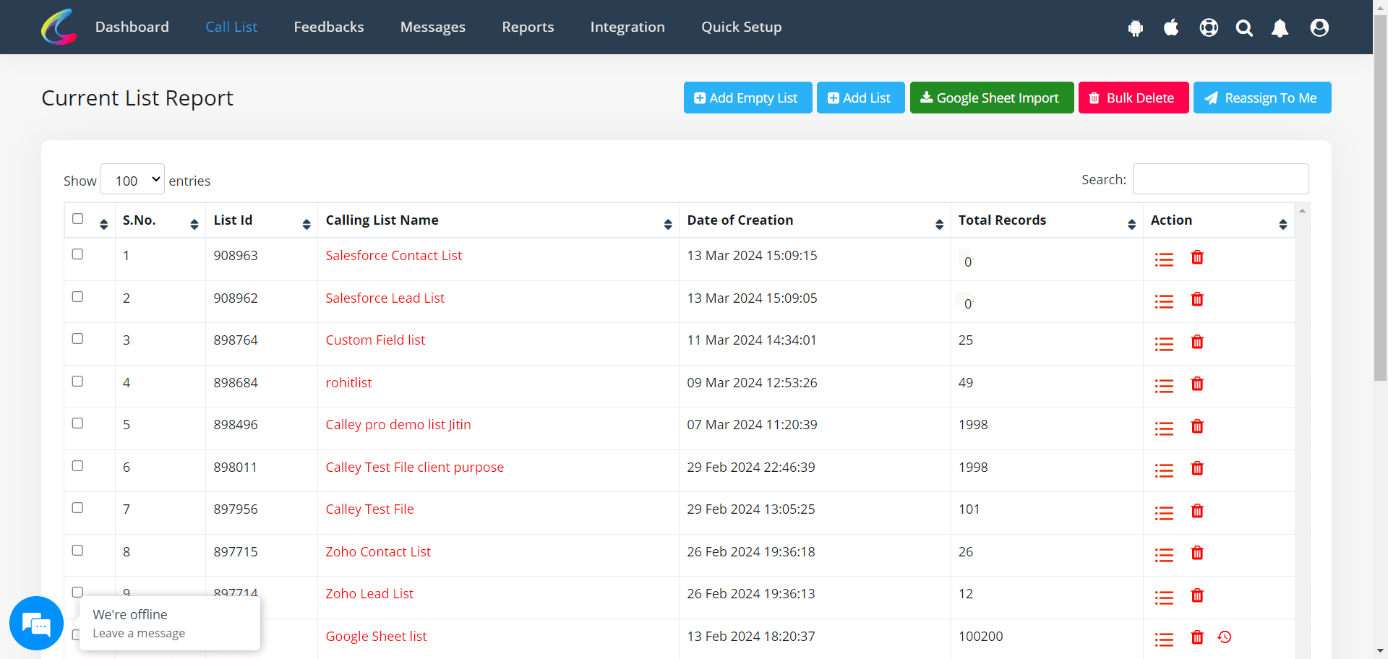Open the user profile icon
The image size is (1388, 659).
[1319, 27]
